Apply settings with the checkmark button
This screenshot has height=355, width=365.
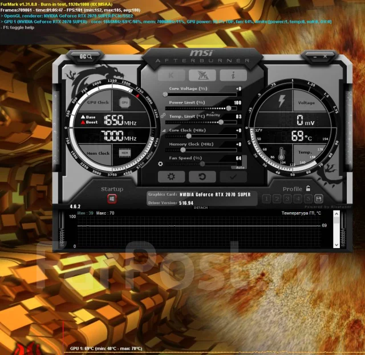click(233, 177)
